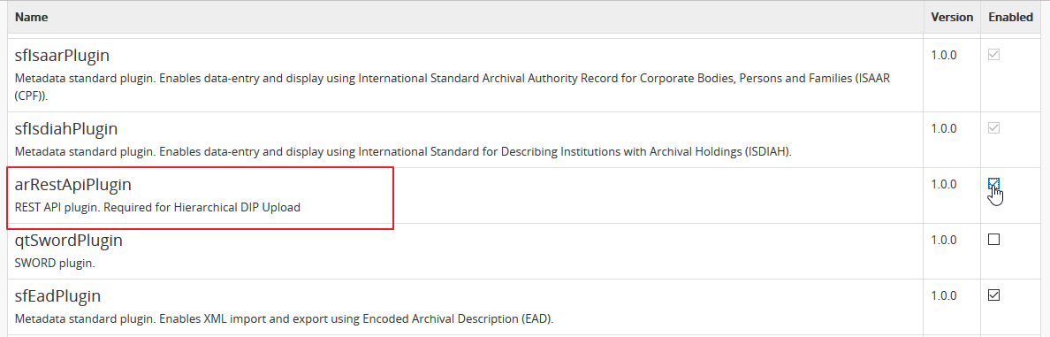Click the ISDIAH metadata standard description
Viewport: 1050px width, 337px height.
[x=403, y=152]
